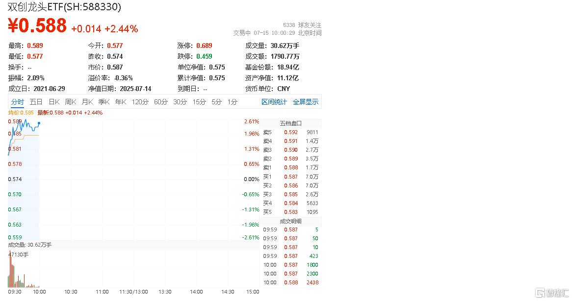The height and width of the screenshot is (301, 572).
Task: Click the 0.00% axis label on chart
Action: tap(251, 179)
